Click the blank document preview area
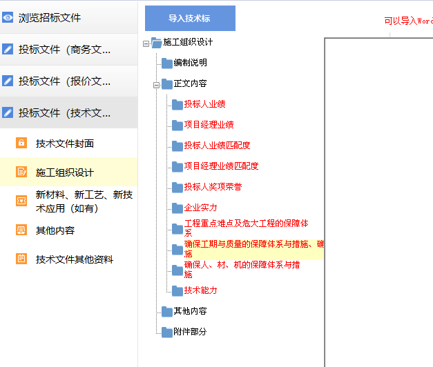 pos(378,200)
